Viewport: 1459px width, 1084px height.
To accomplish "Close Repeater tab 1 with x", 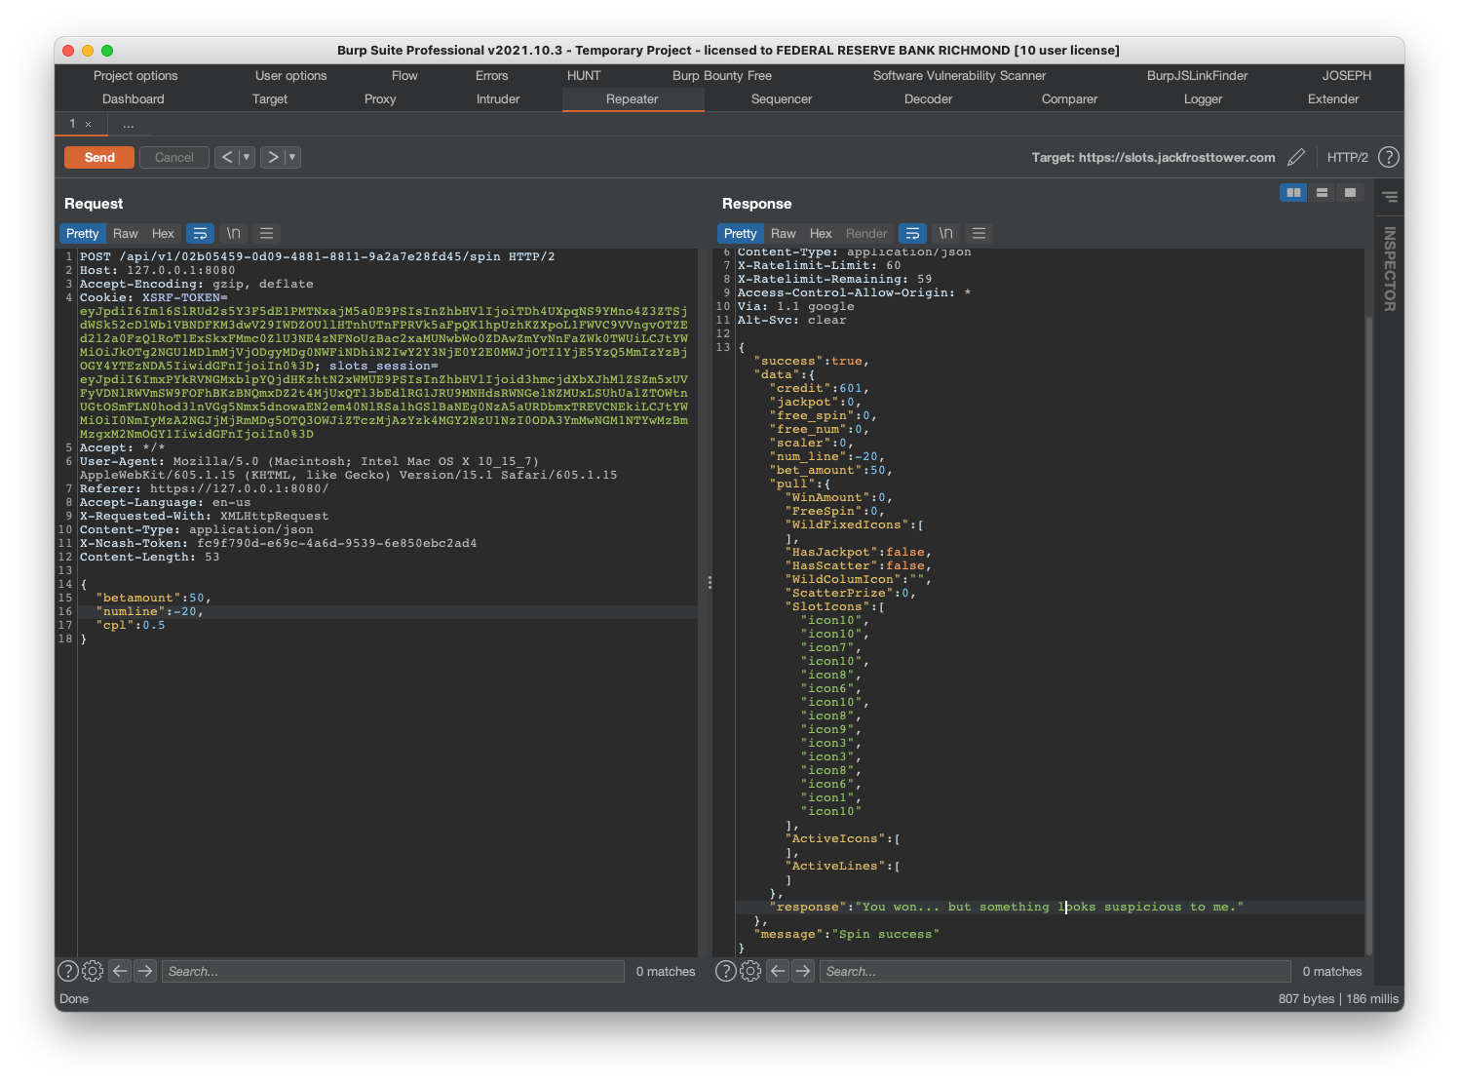I will 88,124.
